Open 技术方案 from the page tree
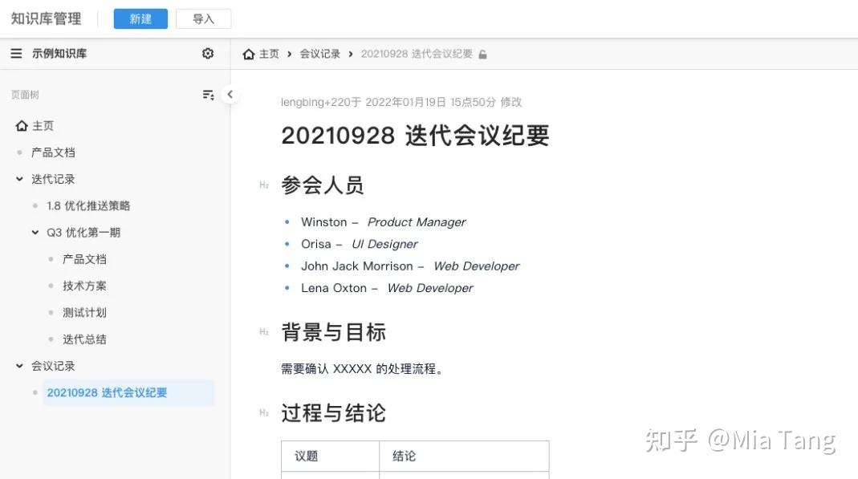 tap(84, 285)
